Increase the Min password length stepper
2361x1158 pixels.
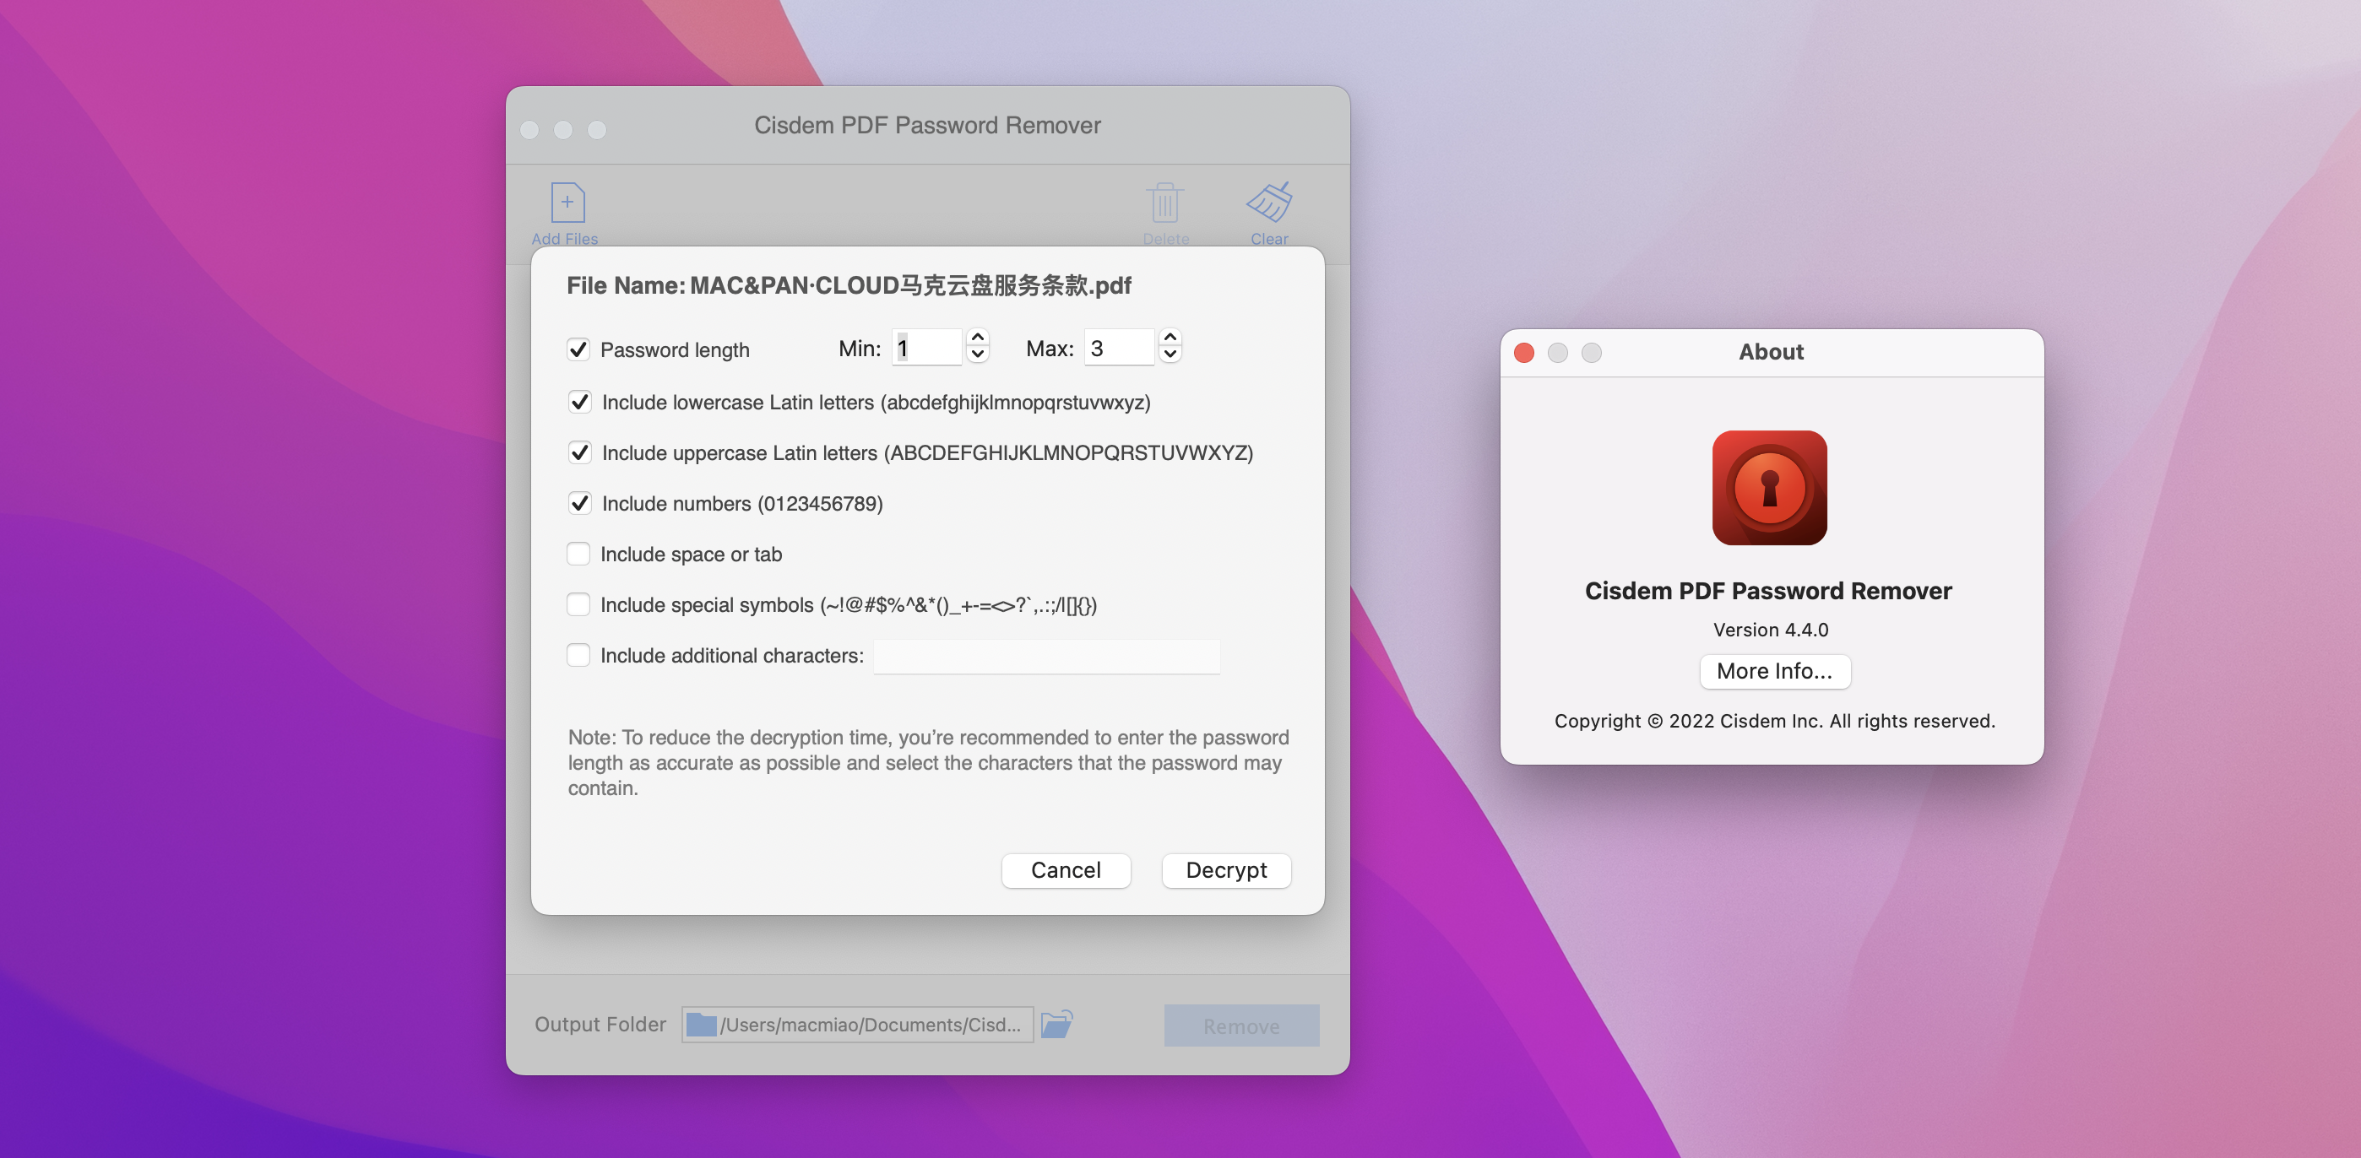(978, 338)
